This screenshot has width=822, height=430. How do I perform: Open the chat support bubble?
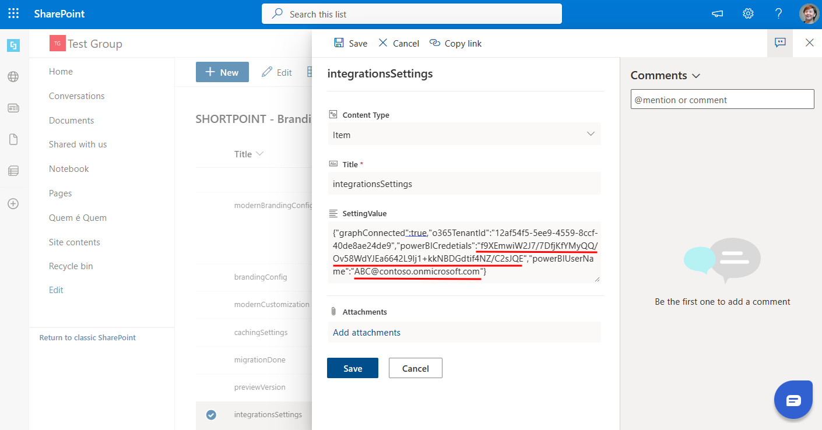793,400
